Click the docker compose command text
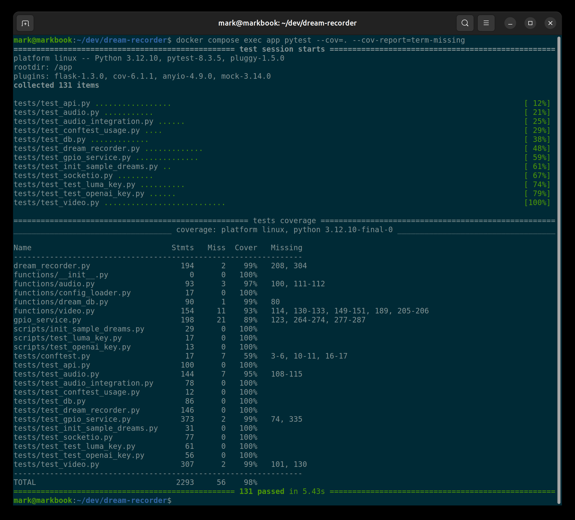 (320, 40)
